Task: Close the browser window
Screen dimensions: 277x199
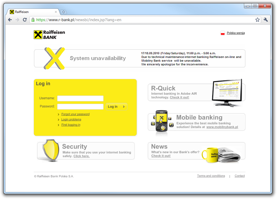Action: pyautogui.click(x=265, y=6)
